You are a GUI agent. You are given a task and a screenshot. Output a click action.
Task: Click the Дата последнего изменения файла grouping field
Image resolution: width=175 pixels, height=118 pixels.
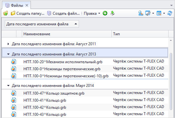tap(42, 24)
